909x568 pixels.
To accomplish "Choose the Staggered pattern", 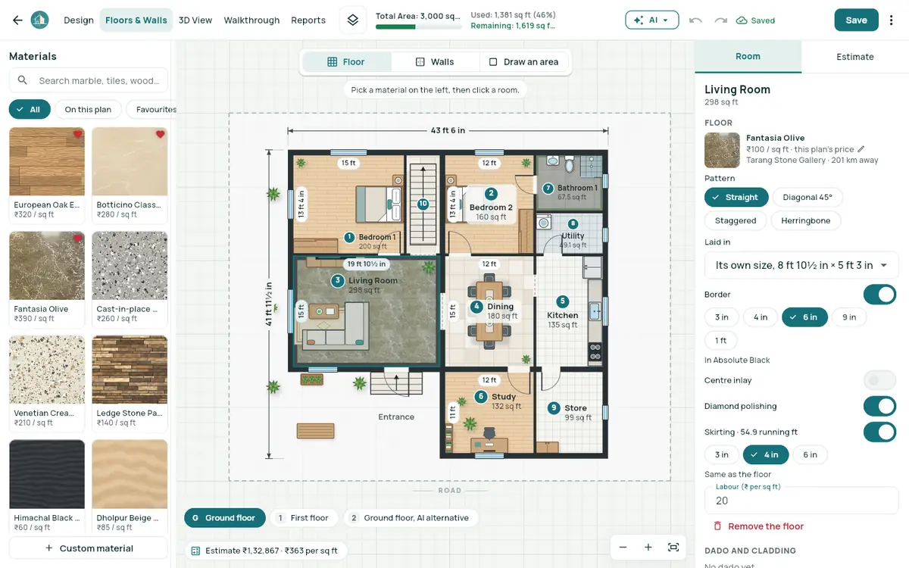I will (735, 220).
